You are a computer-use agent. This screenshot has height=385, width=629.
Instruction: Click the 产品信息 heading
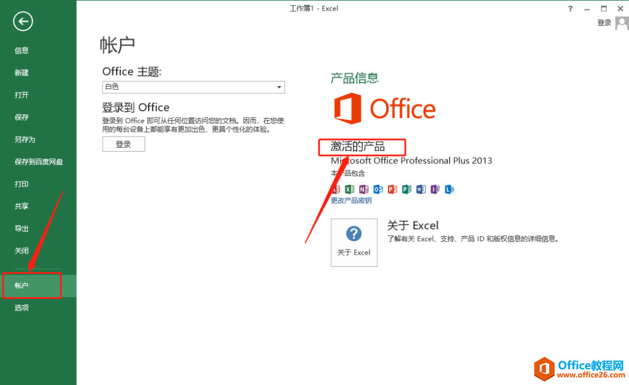point(354,78)
